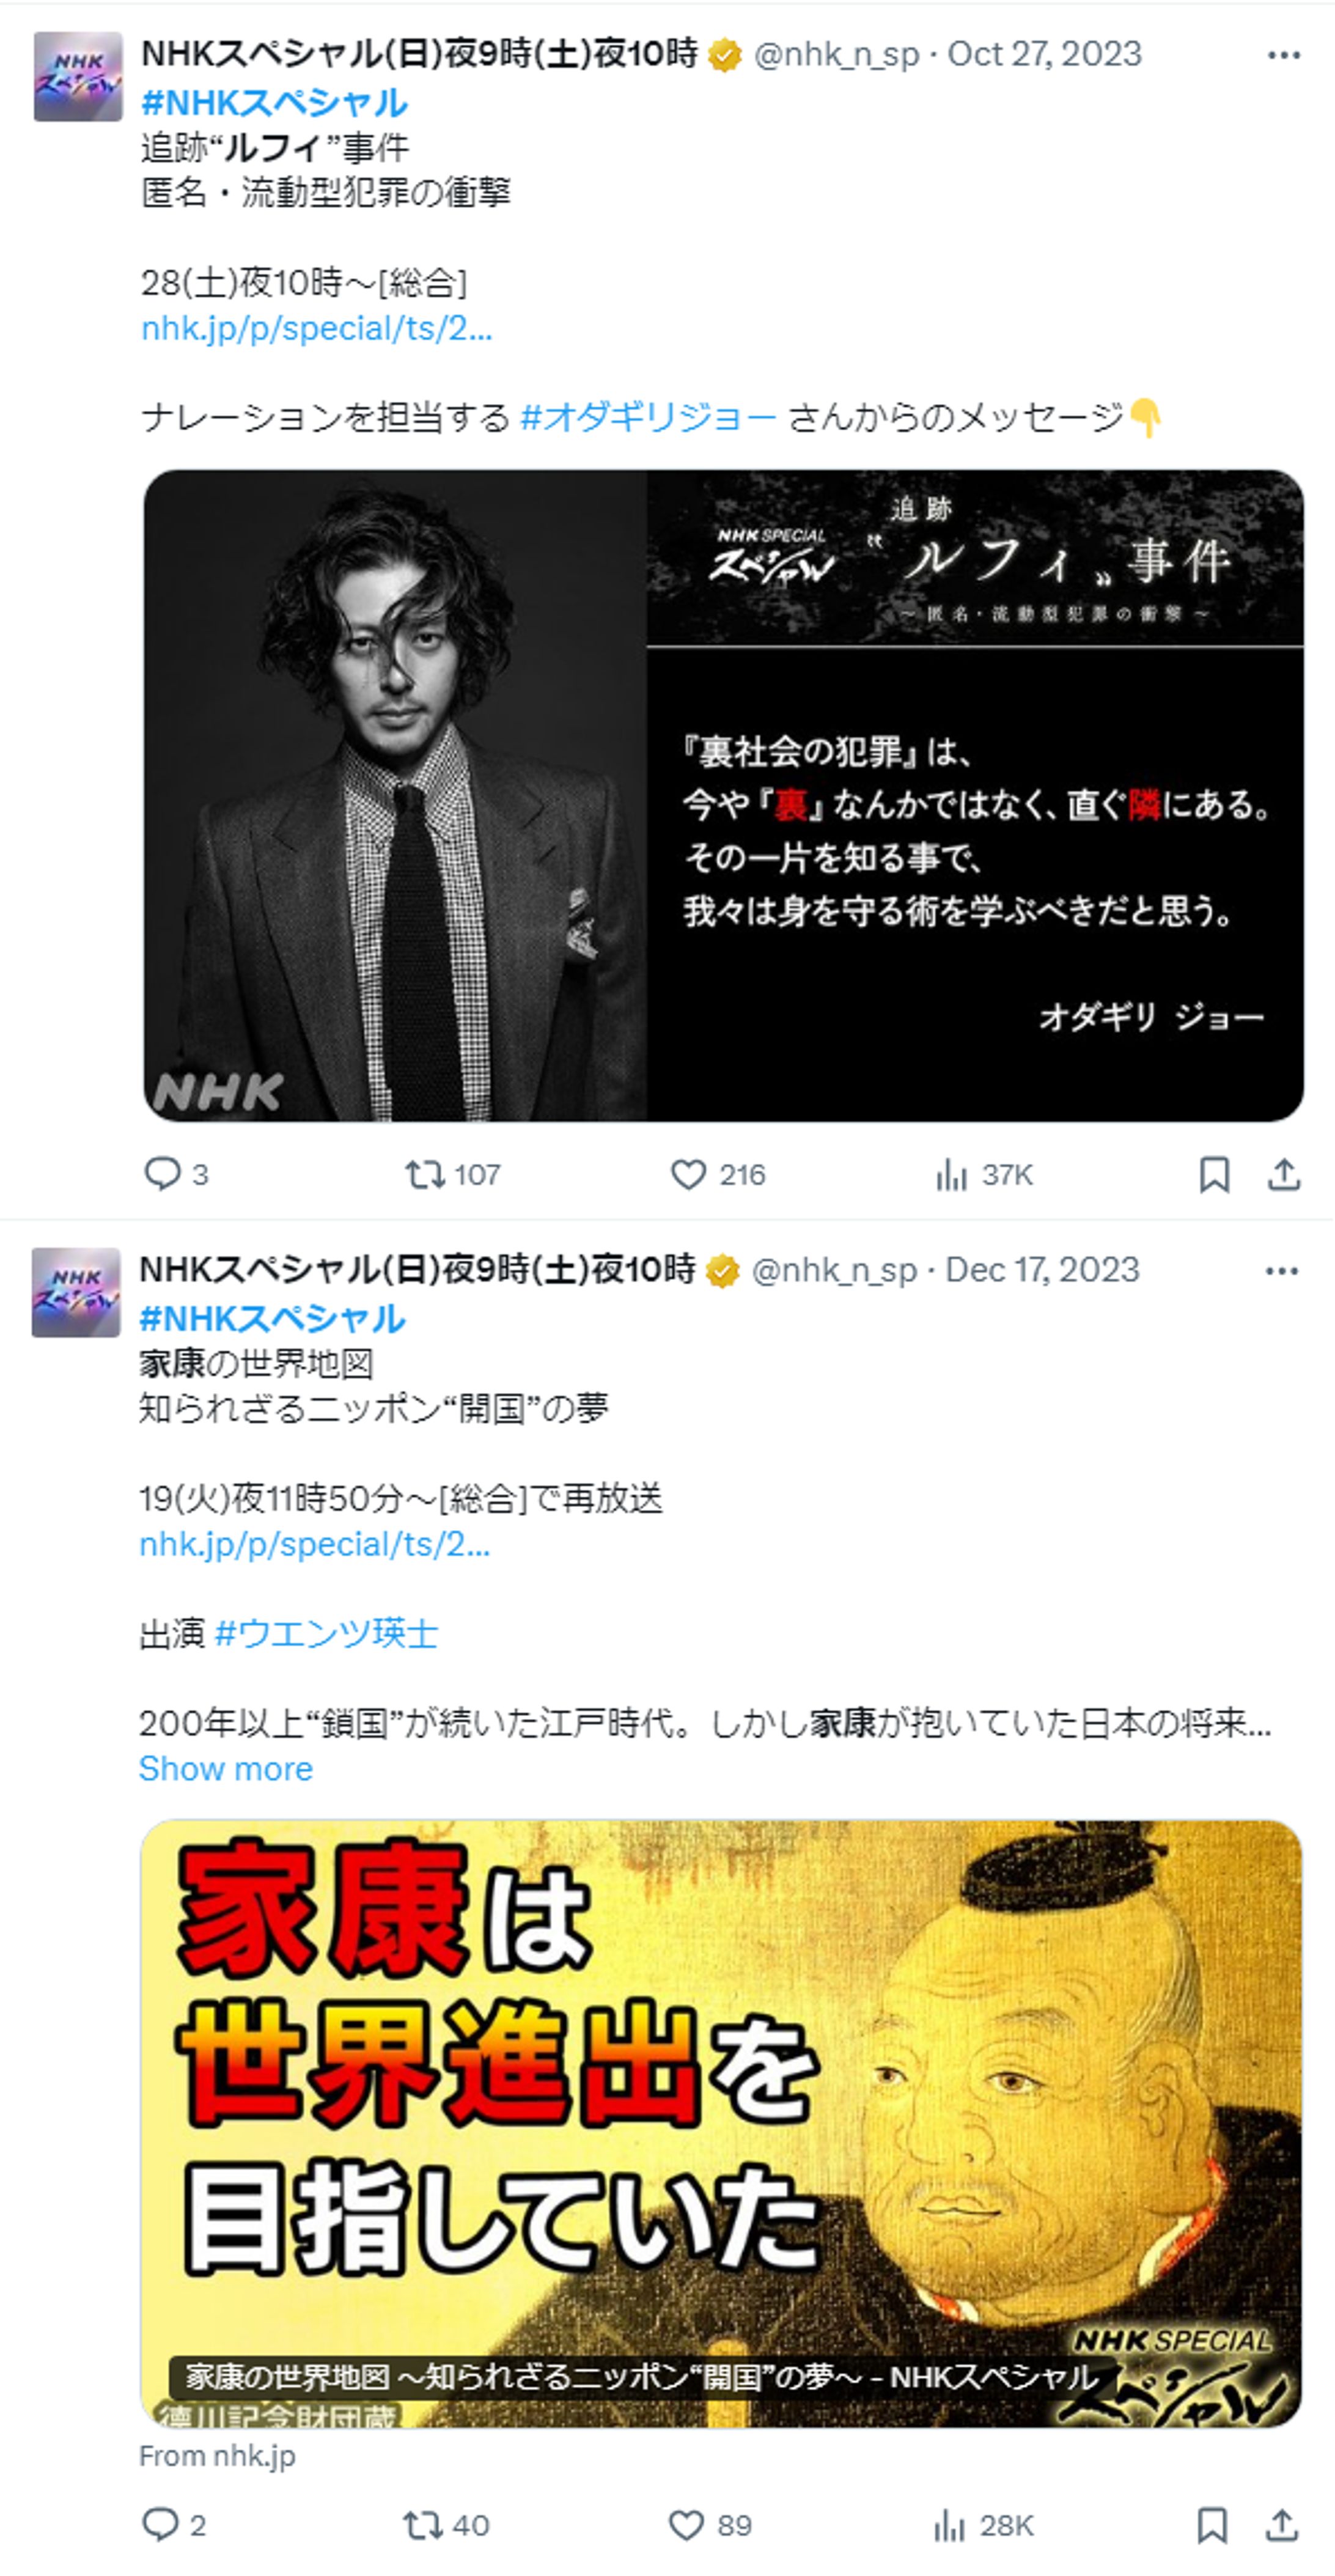Open the NHK Special profile avatar in first tweet

click(78, 77)
